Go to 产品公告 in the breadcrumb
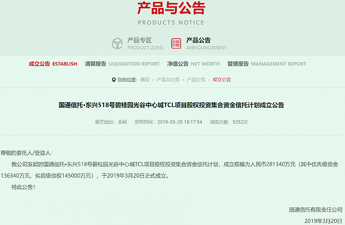Image resolution: width=345 pixels, height=225 pixels. 196,80
